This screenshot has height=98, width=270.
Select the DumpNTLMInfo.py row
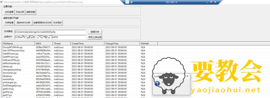(x=80, y=47)
